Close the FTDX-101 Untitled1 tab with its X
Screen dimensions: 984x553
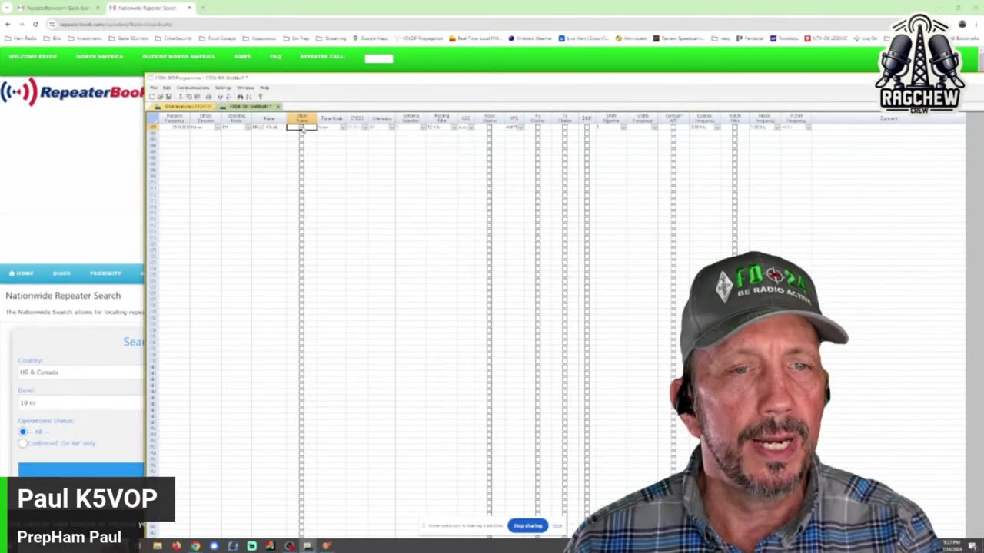coord(278,107)
